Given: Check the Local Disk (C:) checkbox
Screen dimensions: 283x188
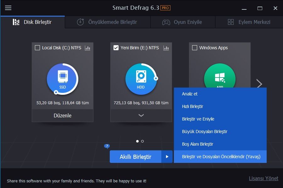Looking at the screenshot, I should click(x=37, y=48).
